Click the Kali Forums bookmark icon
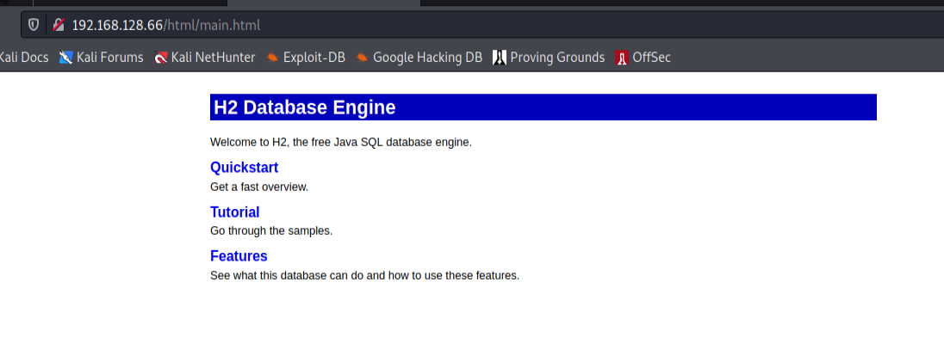The image size is (944, 356). 65,58
